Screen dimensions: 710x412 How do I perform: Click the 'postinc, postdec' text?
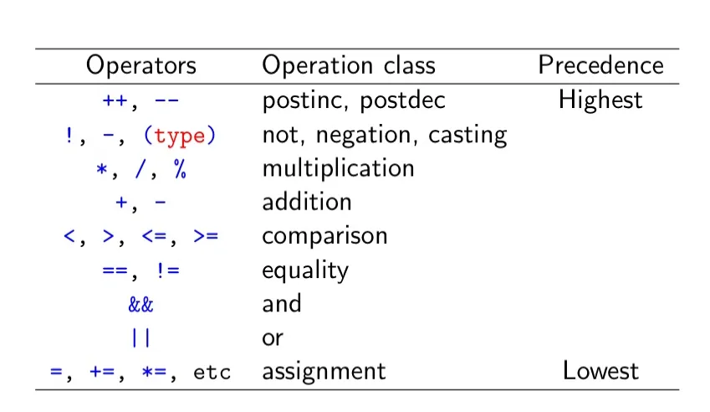coord(354,100)
